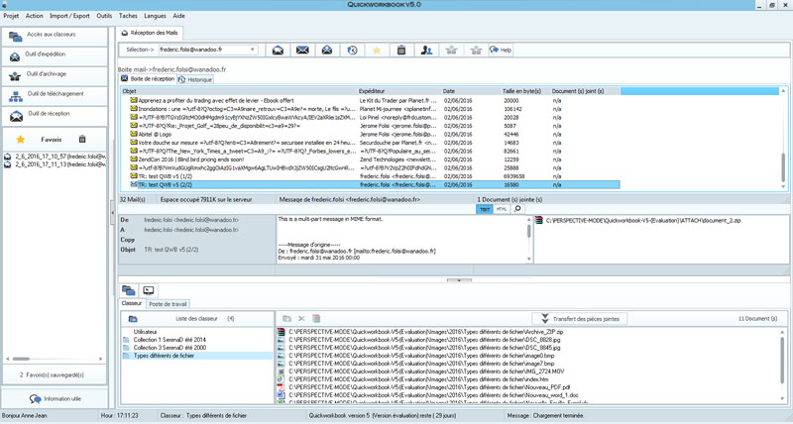Click the trash icon next to Favoris
This screenshot has height=424, width=793.
coord(82,140)
